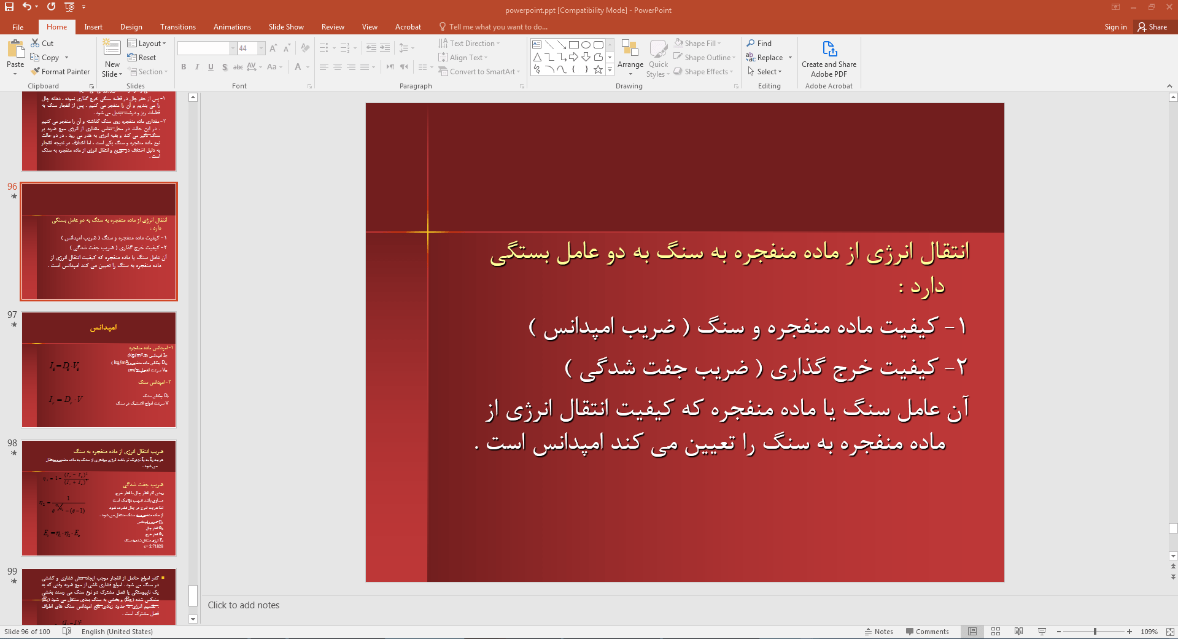Toggle italic formatting
1178x639 pixels.
196,67
